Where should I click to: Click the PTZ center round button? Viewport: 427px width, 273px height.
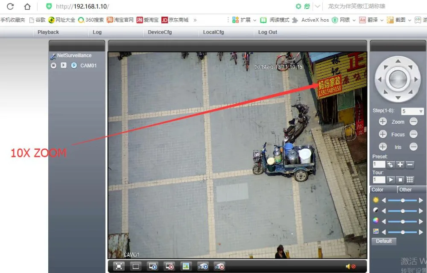pyautogui.click(x=398, y=79)
